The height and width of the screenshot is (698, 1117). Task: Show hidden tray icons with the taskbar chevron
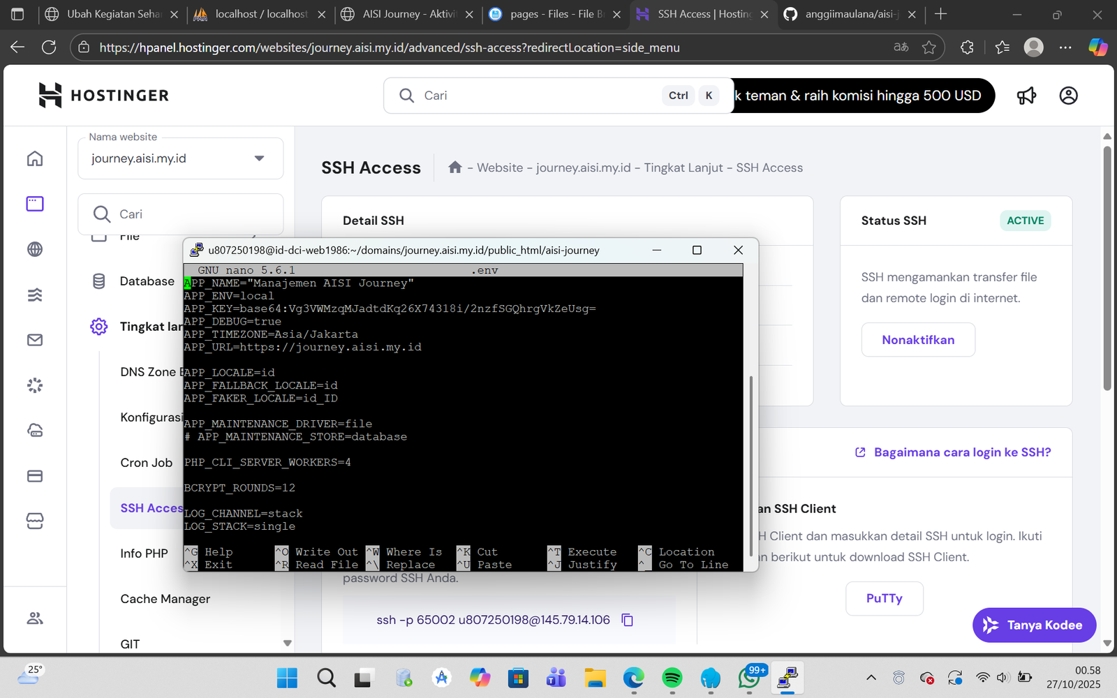[871, 677]
